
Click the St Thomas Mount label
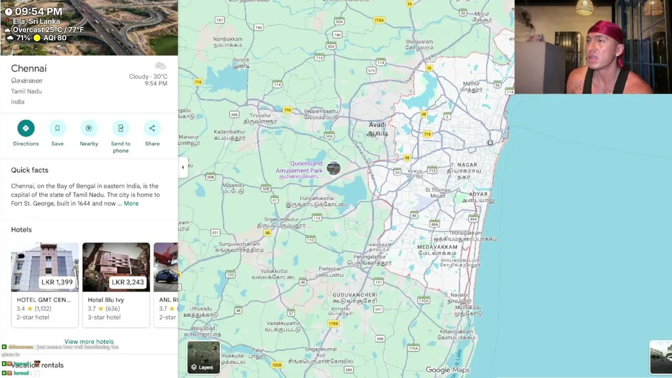tap(438, 193)
